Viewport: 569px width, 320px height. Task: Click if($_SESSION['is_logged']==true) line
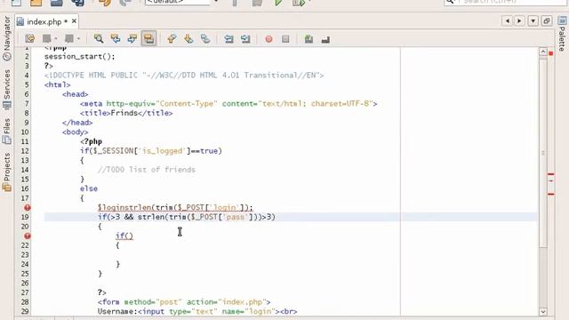coord(151,151)
